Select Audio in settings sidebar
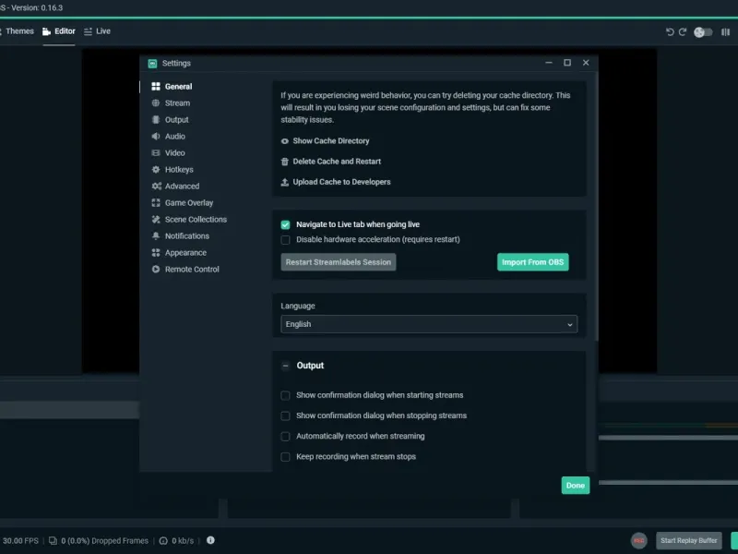 click(175, 136)
